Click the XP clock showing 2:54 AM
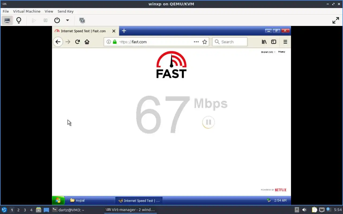This screenshot has width=343, height=214. pyautogui.click(x=280, y=200)
